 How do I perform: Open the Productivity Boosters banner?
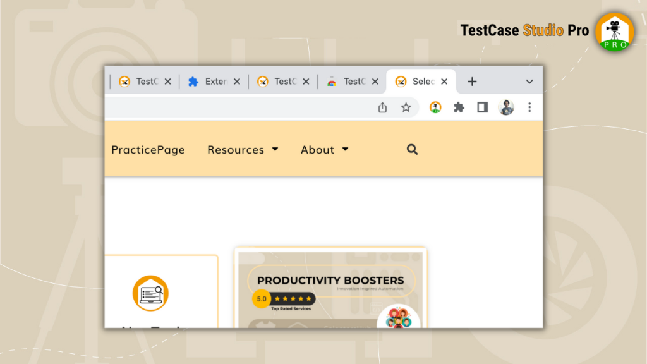pyautogui.click(x=330, y=288)
